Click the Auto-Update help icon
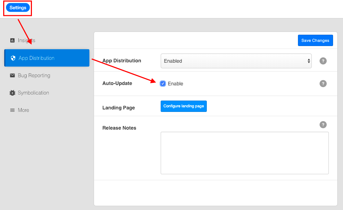 [323, 84]
